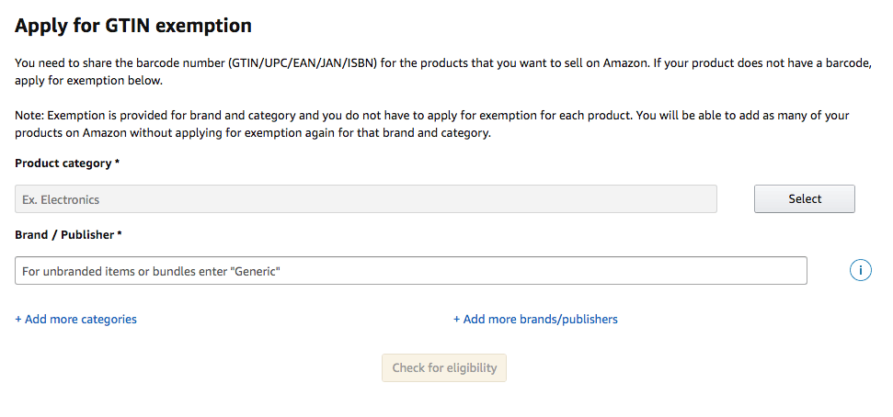The image size is (893, 417).
Task: Click the required asterisk after Product category
Action: pyautogui.click(x=118, y=163)
